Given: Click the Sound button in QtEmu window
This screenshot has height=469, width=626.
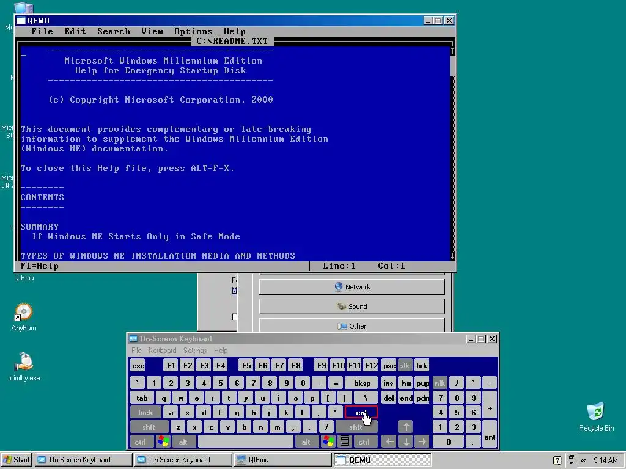Looking at the screenshot, I should (352, 307).
